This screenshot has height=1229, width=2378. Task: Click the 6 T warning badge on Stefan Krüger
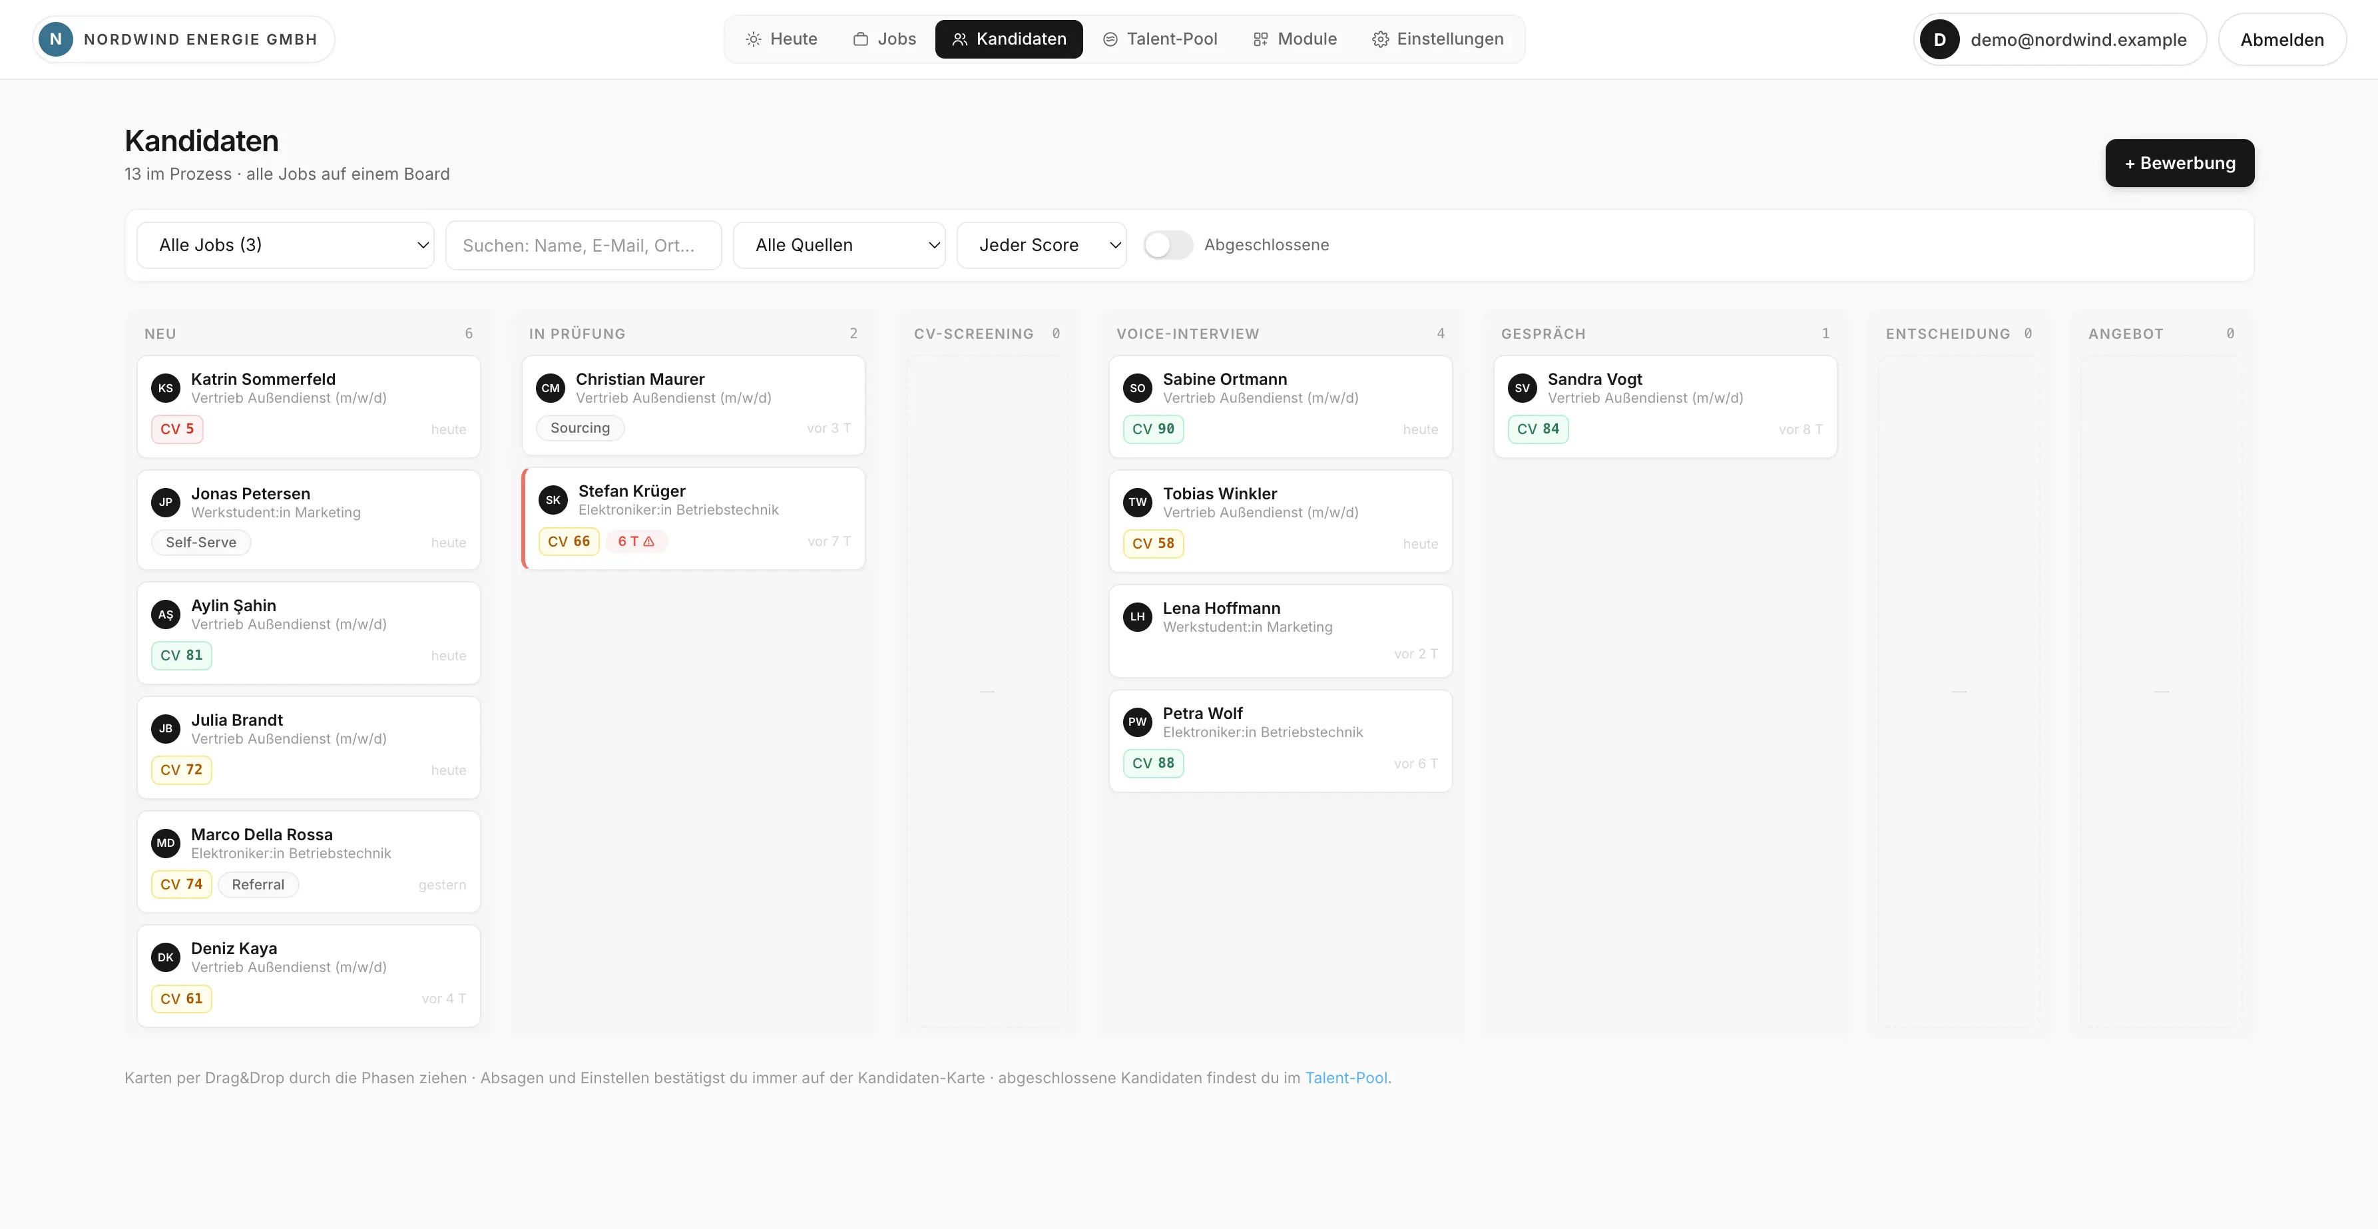[636, 541]
